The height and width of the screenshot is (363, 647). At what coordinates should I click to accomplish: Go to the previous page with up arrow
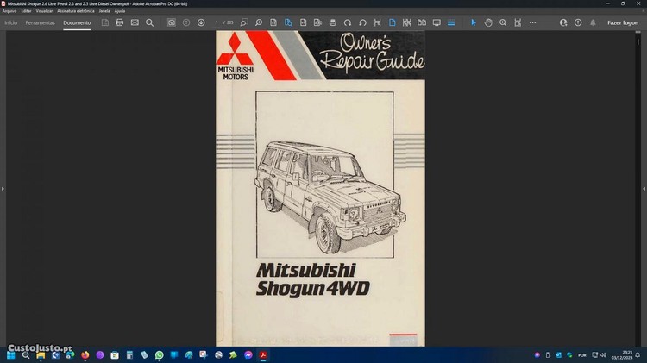click(186, 22)
